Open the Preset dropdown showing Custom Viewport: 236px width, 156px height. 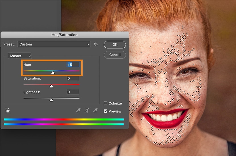54,44
